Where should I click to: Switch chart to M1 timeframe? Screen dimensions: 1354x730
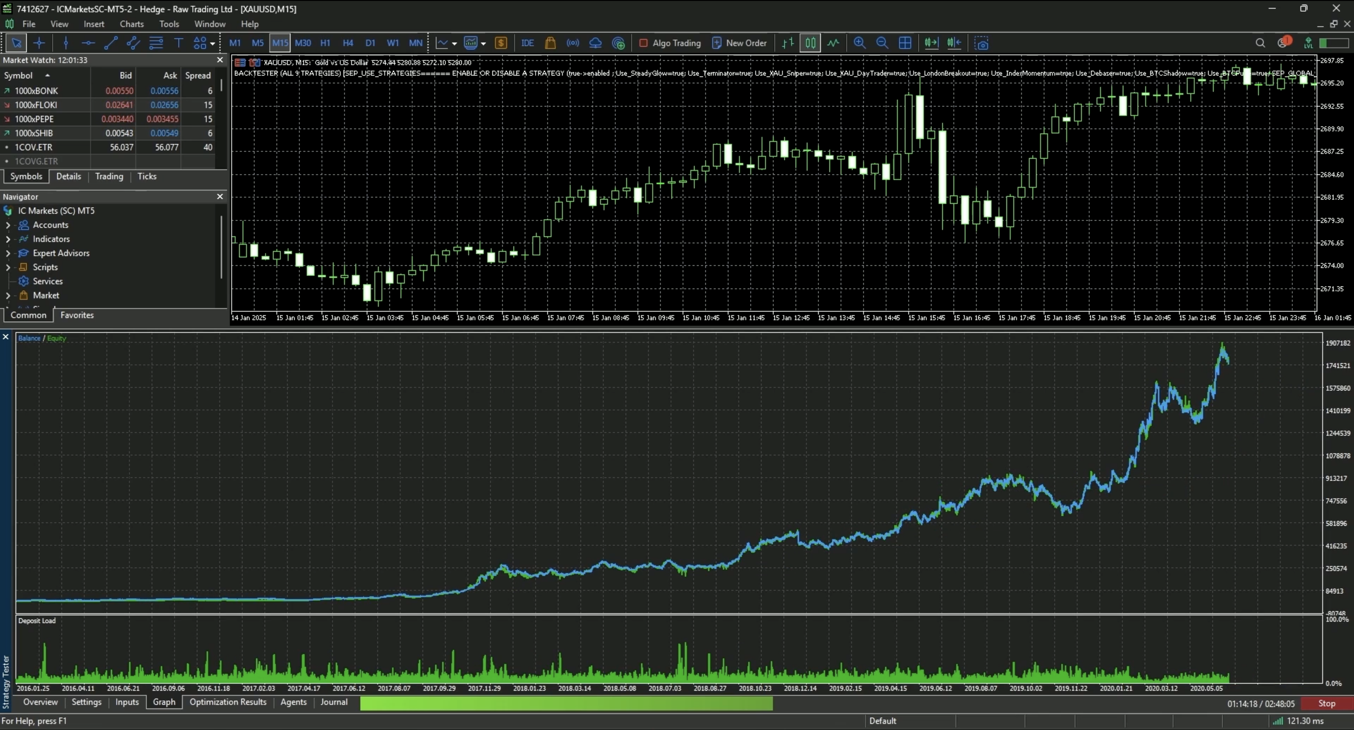coord(235,43)
